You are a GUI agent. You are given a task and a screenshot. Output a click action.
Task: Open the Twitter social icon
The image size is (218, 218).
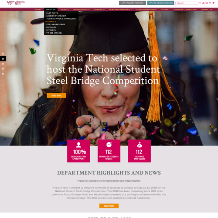[214, 3]
